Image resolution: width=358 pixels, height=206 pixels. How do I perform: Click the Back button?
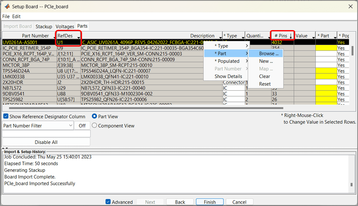[x=180, y=202]
